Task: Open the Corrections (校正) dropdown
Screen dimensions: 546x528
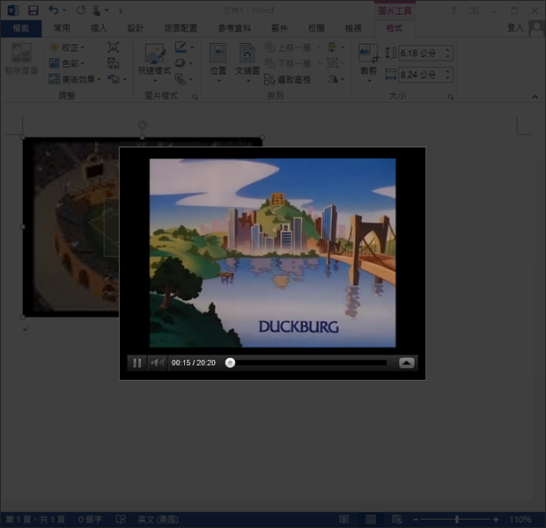Action: pyautogui.click(x=67, y=48)
